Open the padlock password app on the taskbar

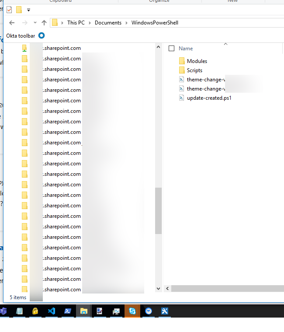(x=35, y=311)
